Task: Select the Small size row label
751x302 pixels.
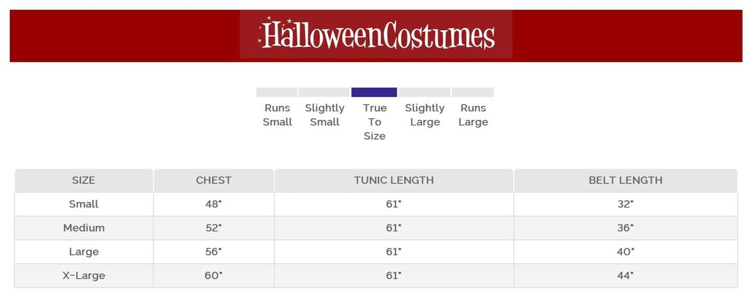Action: (83, 204)
